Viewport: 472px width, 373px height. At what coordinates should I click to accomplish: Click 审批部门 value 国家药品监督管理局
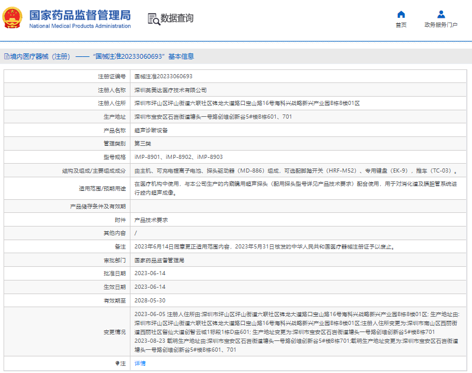pos(160,260)
